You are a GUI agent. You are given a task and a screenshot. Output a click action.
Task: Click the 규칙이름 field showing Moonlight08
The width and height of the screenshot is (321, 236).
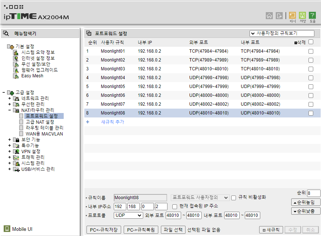click(x=141, y=198)
